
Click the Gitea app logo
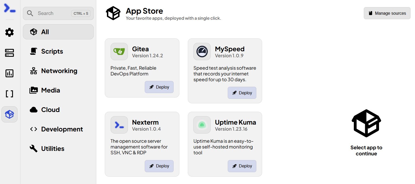119,52
